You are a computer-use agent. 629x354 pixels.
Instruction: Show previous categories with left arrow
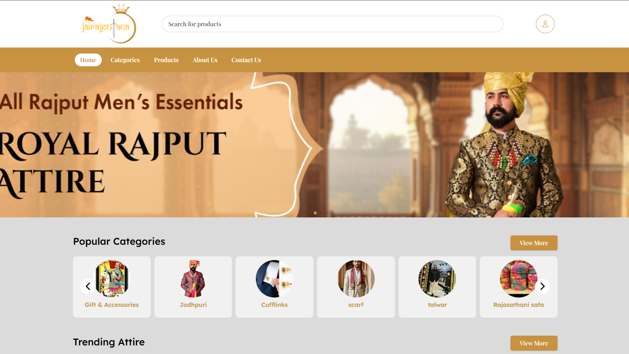[x=88, y=286]
